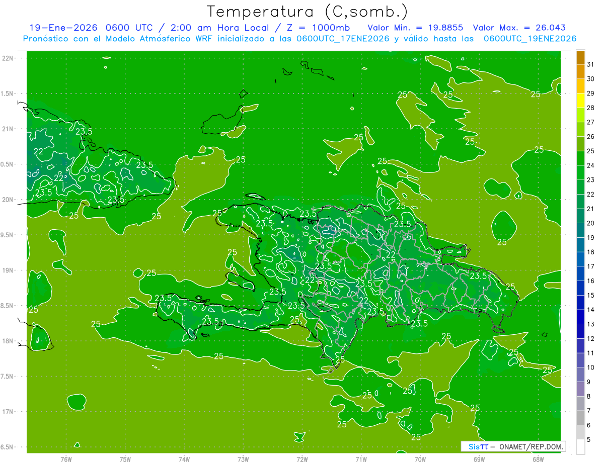Click the 76W longitude axis label
This screenshot has height=466, width=604.
(x=66, y=459)
